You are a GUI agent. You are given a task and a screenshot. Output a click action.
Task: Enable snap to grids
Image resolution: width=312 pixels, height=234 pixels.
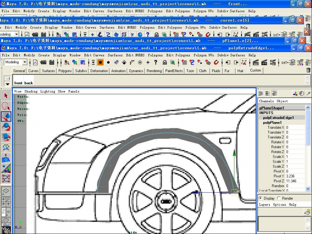pos(184,62)
